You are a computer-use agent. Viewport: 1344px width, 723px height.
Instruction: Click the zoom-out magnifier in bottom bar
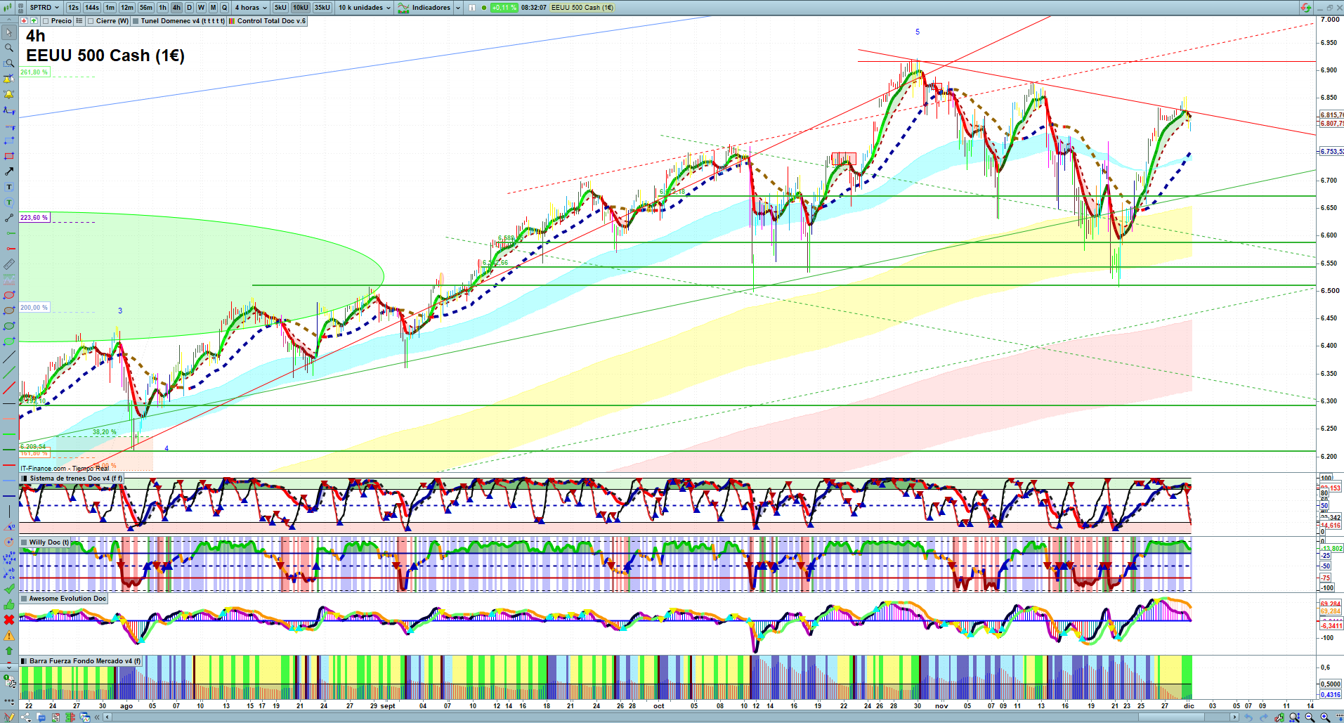pyautogui.click(x=1310, y=717)
